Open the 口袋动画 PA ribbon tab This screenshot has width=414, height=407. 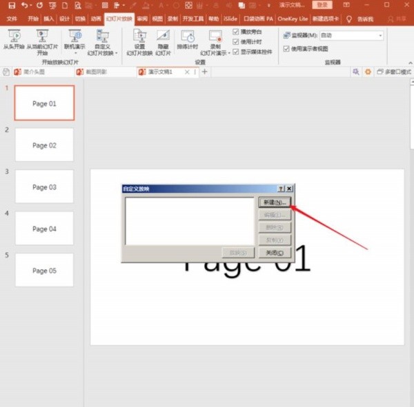point(258,19)
